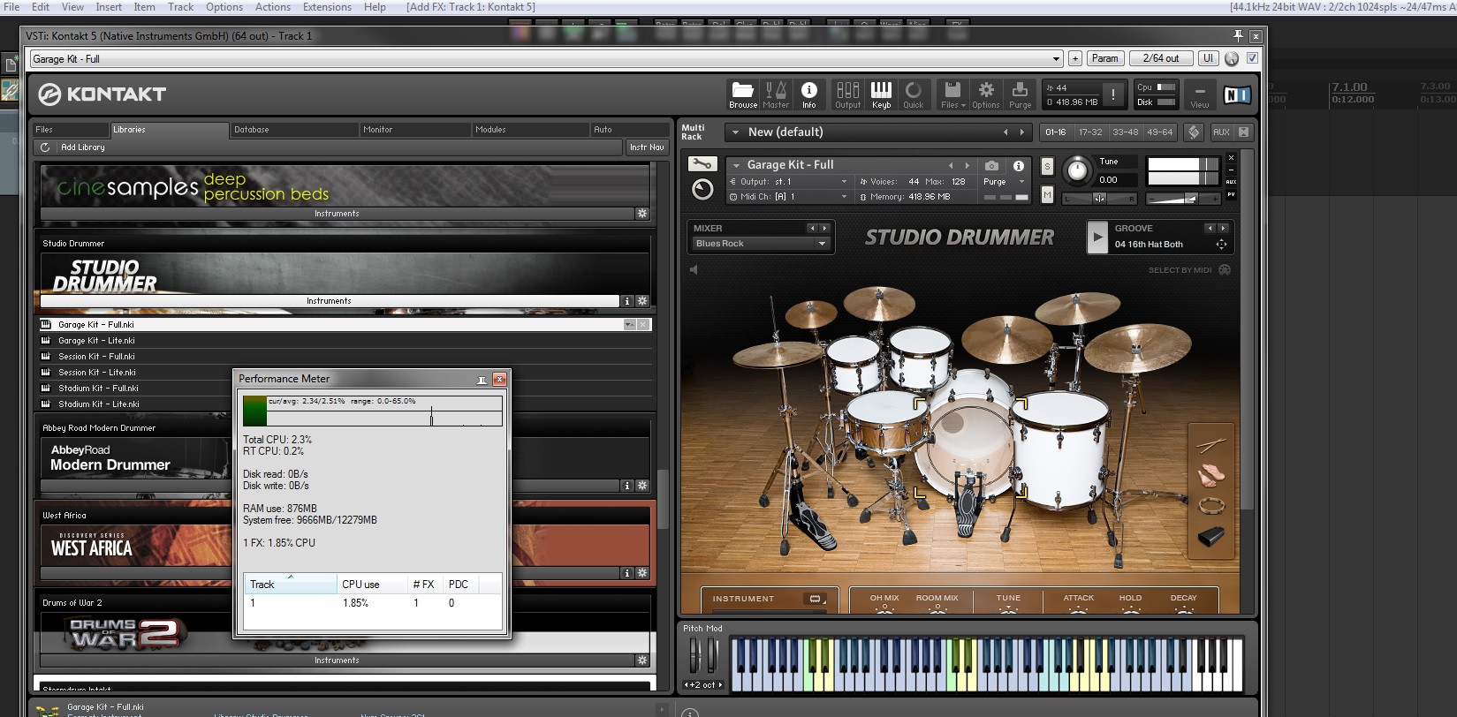Open the Kontakt Browse panel icon
Image resolution: width=1457 pixels, height=717 pixels.
click(742, 94)
